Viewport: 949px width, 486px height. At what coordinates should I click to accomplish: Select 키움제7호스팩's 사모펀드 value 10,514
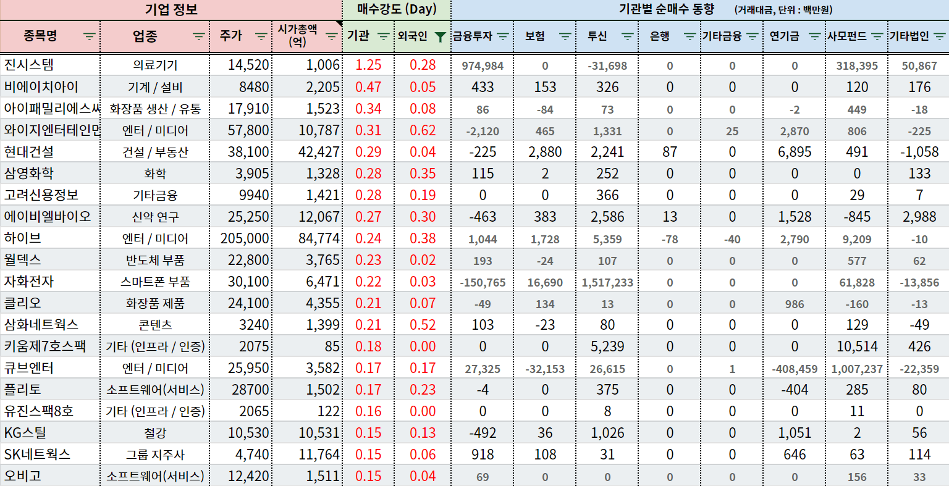(x=857, y=346)
